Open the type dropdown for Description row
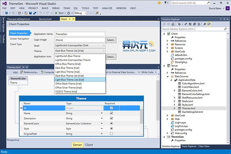 tap(102, 118)
